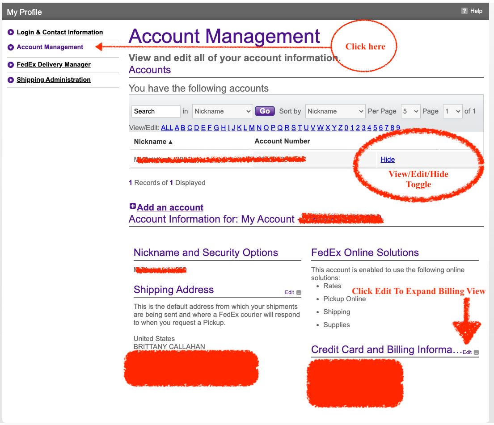Open the search-in Nickname dropdown
This screenshot has height=425, width=494.
223,111
